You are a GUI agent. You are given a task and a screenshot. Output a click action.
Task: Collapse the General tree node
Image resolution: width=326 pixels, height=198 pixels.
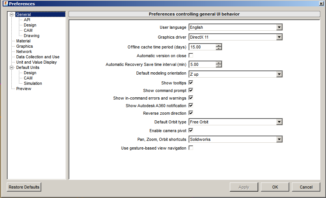coord(12,14)
